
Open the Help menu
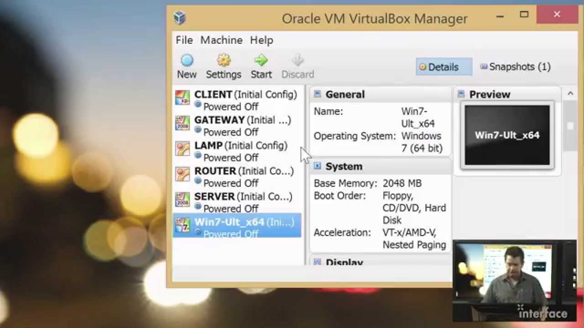261,40
